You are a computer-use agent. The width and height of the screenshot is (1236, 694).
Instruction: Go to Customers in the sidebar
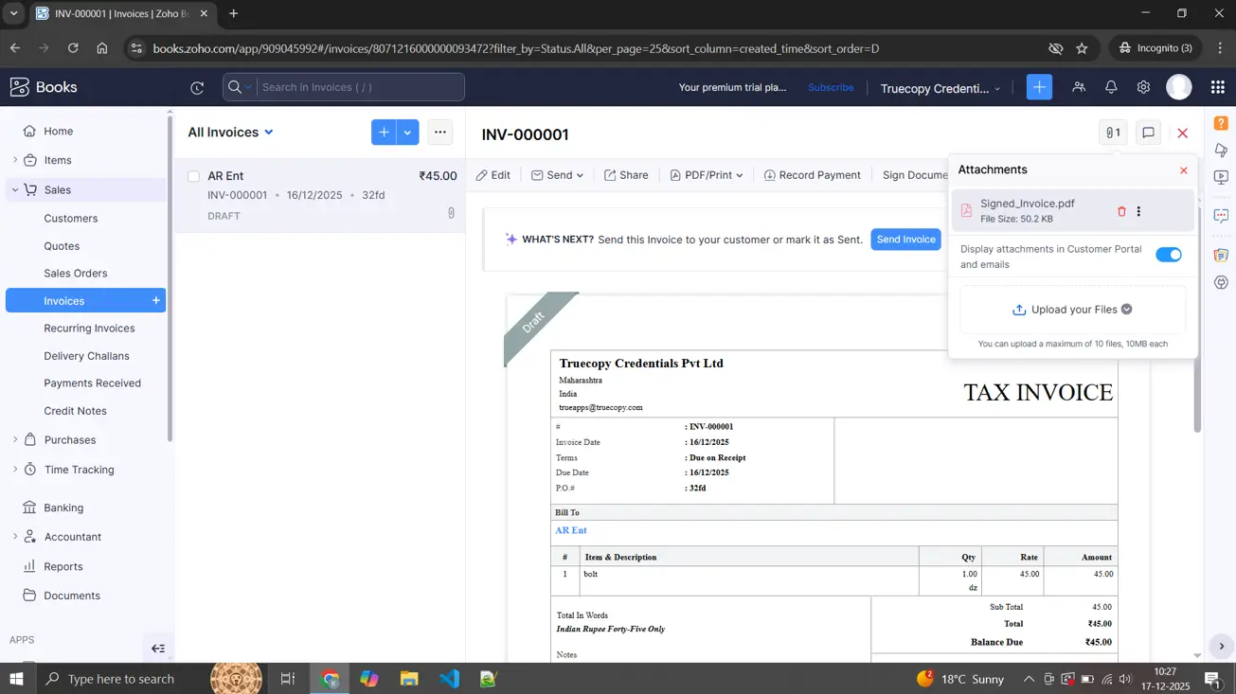tap(71, 218)
